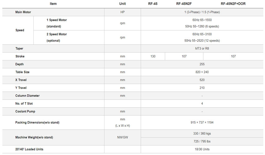Select the "Unit" column header
This screenshot has height=155, width=265.
tap(123, 4)
